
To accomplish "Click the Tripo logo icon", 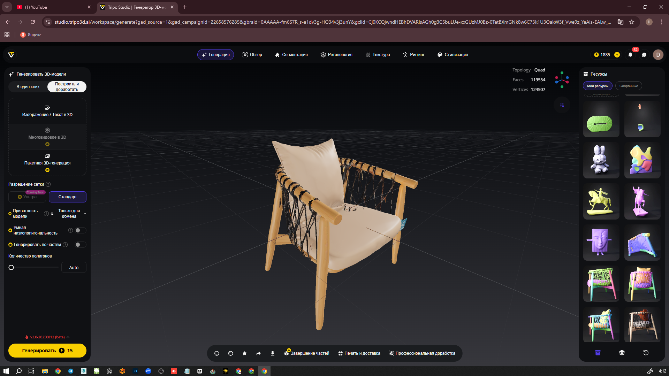I will click(11, 55).
